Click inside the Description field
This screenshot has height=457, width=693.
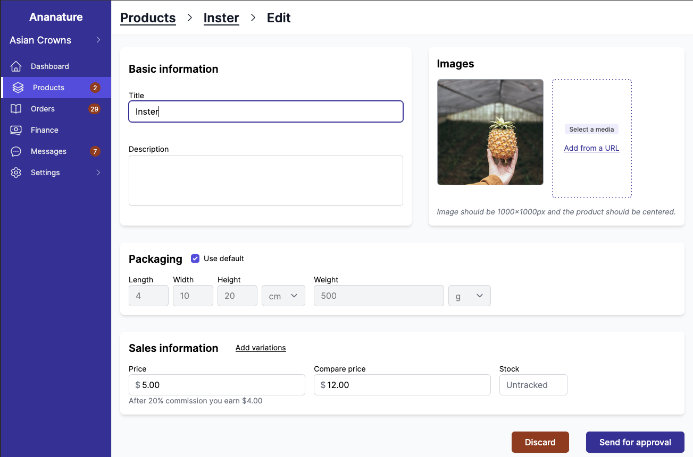pyautogui.click(x=265, y=180)
